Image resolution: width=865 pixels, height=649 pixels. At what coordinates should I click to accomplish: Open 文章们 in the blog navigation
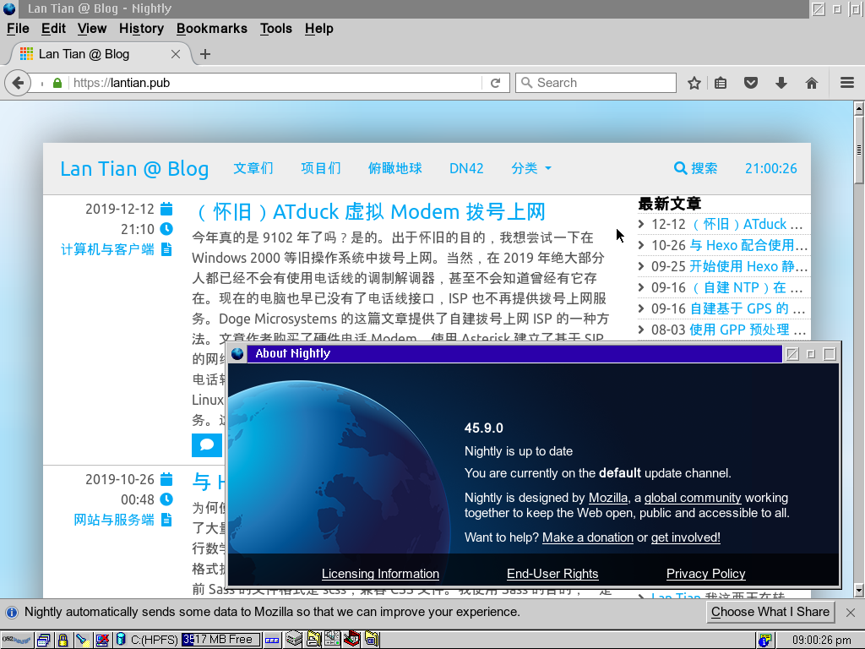point(253,168)
